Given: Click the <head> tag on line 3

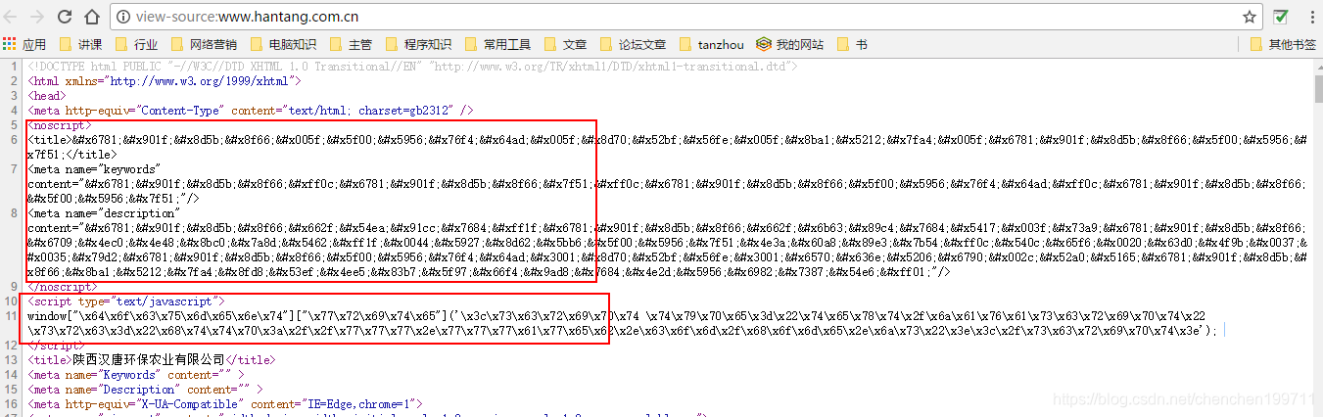Looking at the screenshot, I should click(47, 96).
